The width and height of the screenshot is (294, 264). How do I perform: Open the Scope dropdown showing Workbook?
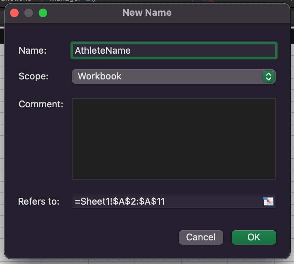[173, 77]
